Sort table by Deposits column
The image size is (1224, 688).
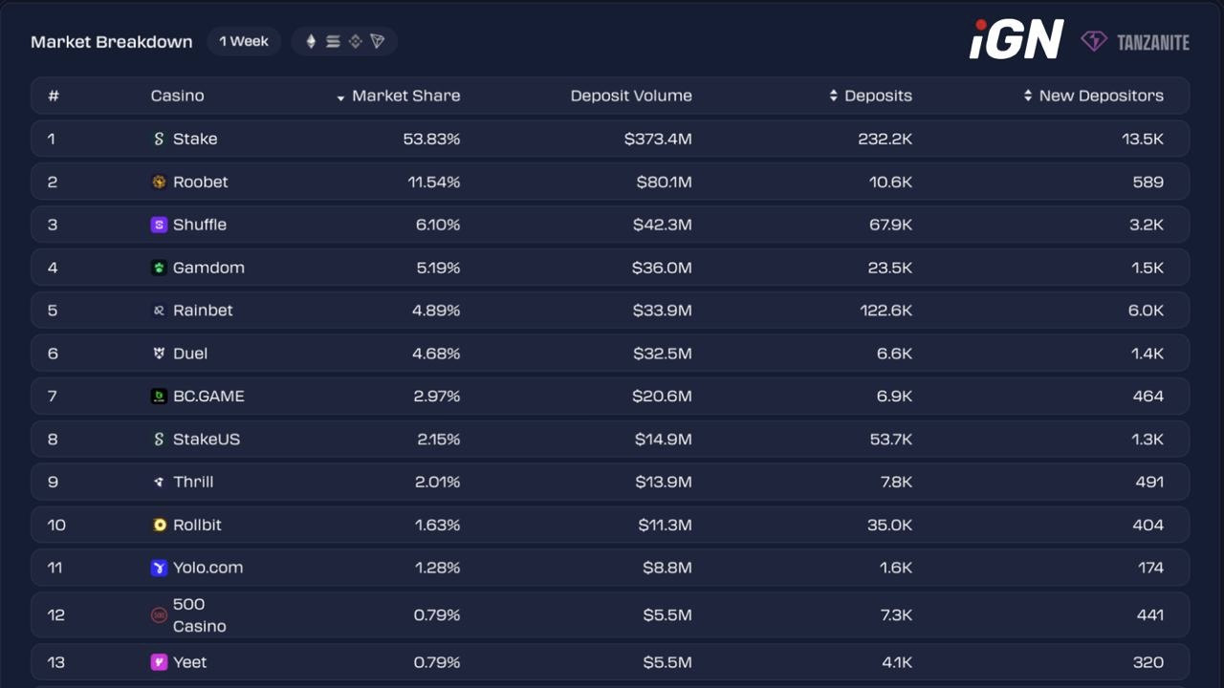[877, 96]
